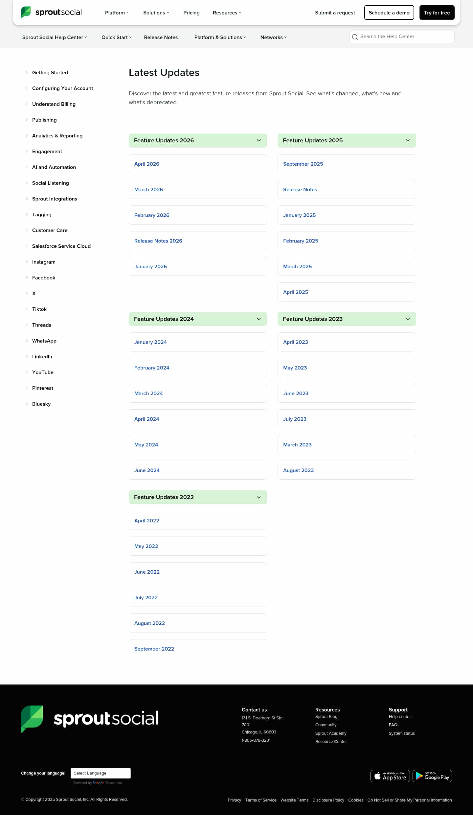Open the System status footer link
The image size is (473, 815).
click(401, 733)
